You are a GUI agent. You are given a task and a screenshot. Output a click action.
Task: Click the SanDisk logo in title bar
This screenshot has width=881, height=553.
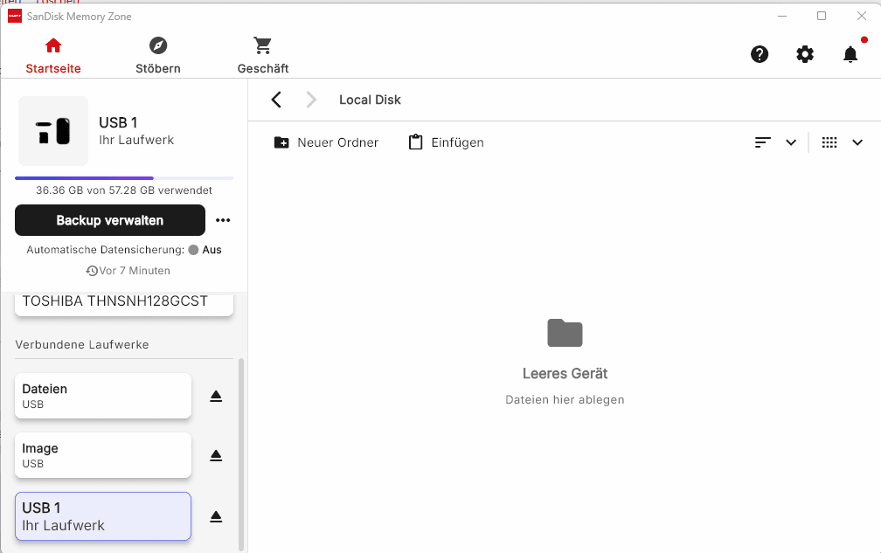[15, 17]
